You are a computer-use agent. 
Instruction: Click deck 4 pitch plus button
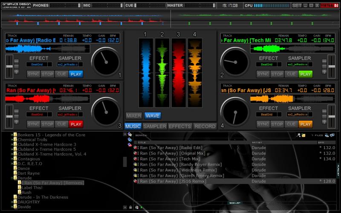tap(324, 122)
